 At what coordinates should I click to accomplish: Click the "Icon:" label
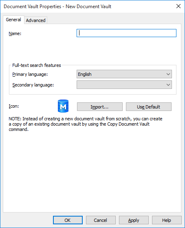(x=14, y=106)
